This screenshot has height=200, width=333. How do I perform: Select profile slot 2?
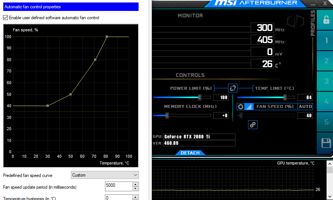[326, 61]
